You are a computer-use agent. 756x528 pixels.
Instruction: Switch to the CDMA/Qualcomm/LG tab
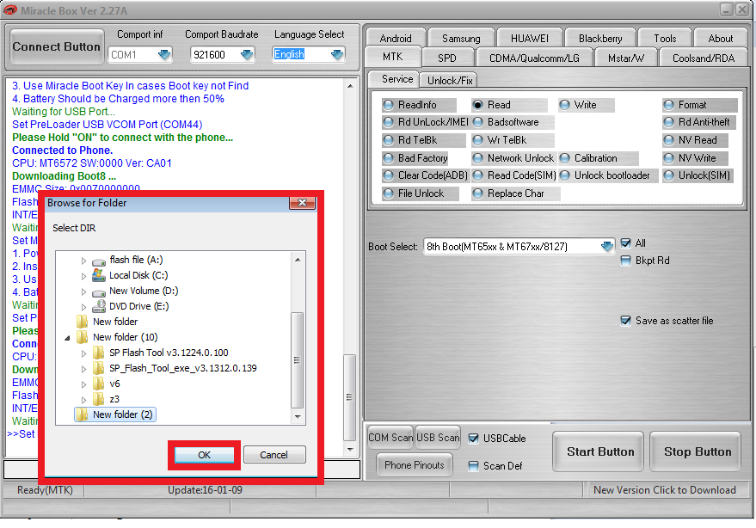pyautogui.click(x=534, y=58)
